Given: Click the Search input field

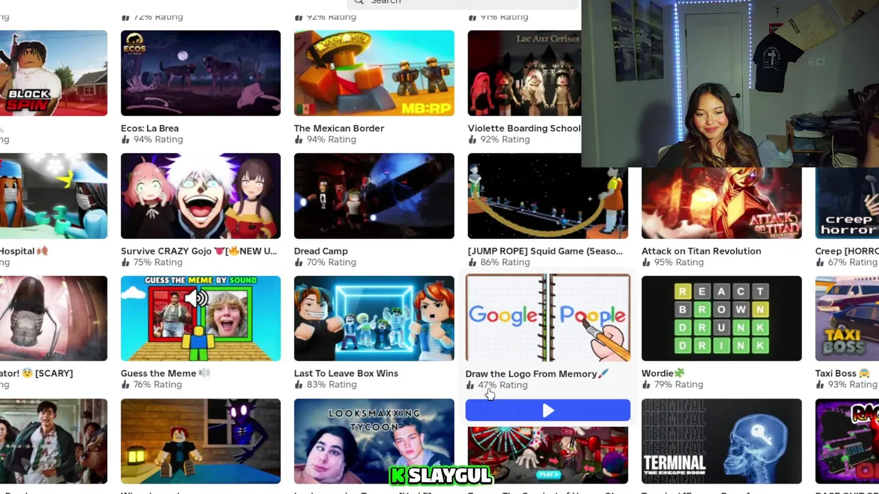Looking at the screenshot, I should pos(464,3).
